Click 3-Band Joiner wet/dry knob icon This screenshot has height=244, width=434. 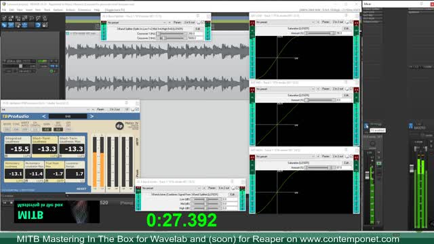click(x=233, y=188)
